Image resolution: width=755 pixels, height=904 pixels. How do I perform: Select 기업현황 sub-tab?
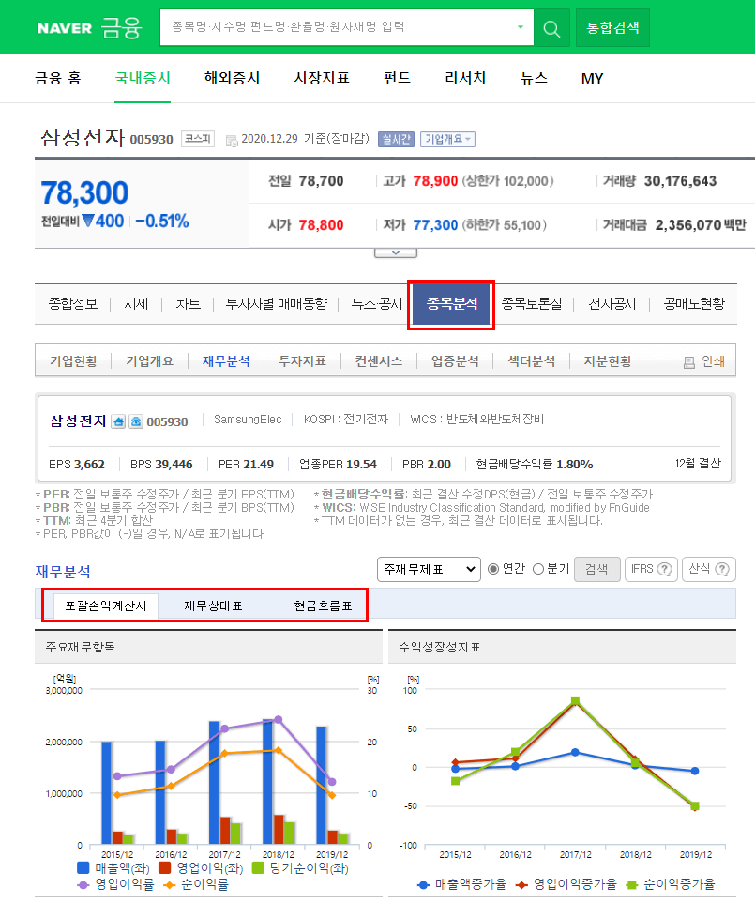pyautogui.click(x=74, y=361)
